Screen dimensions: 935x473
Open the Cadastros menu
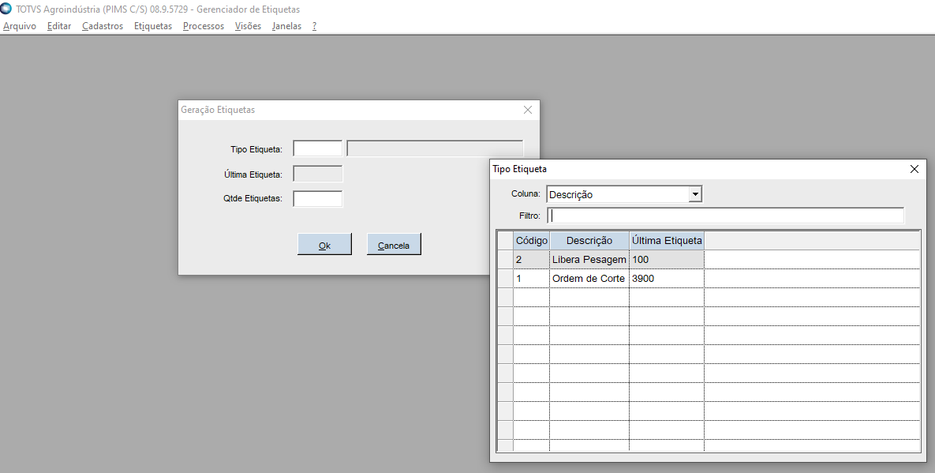tap(103, 26)
